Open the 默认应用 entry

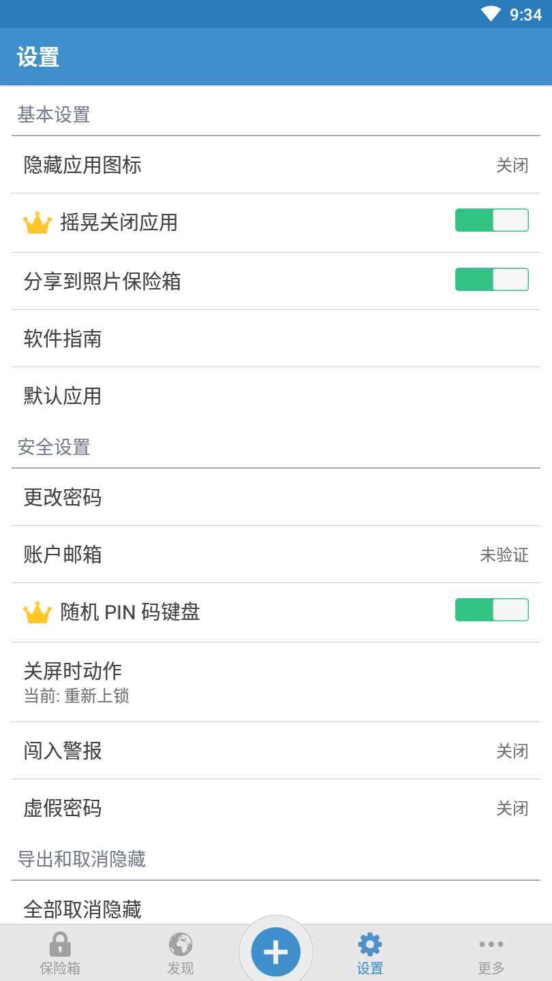pos(276,396)
